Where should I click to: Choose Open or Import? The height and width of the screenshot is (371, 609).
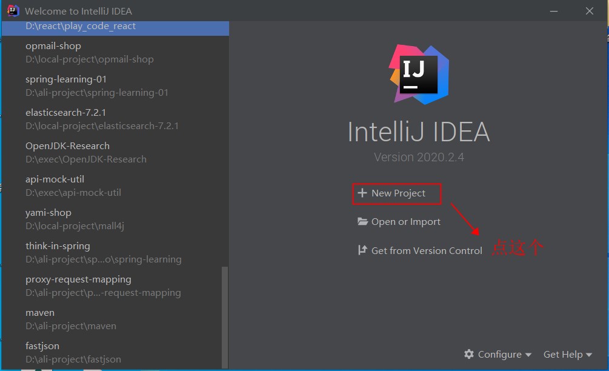405,222
